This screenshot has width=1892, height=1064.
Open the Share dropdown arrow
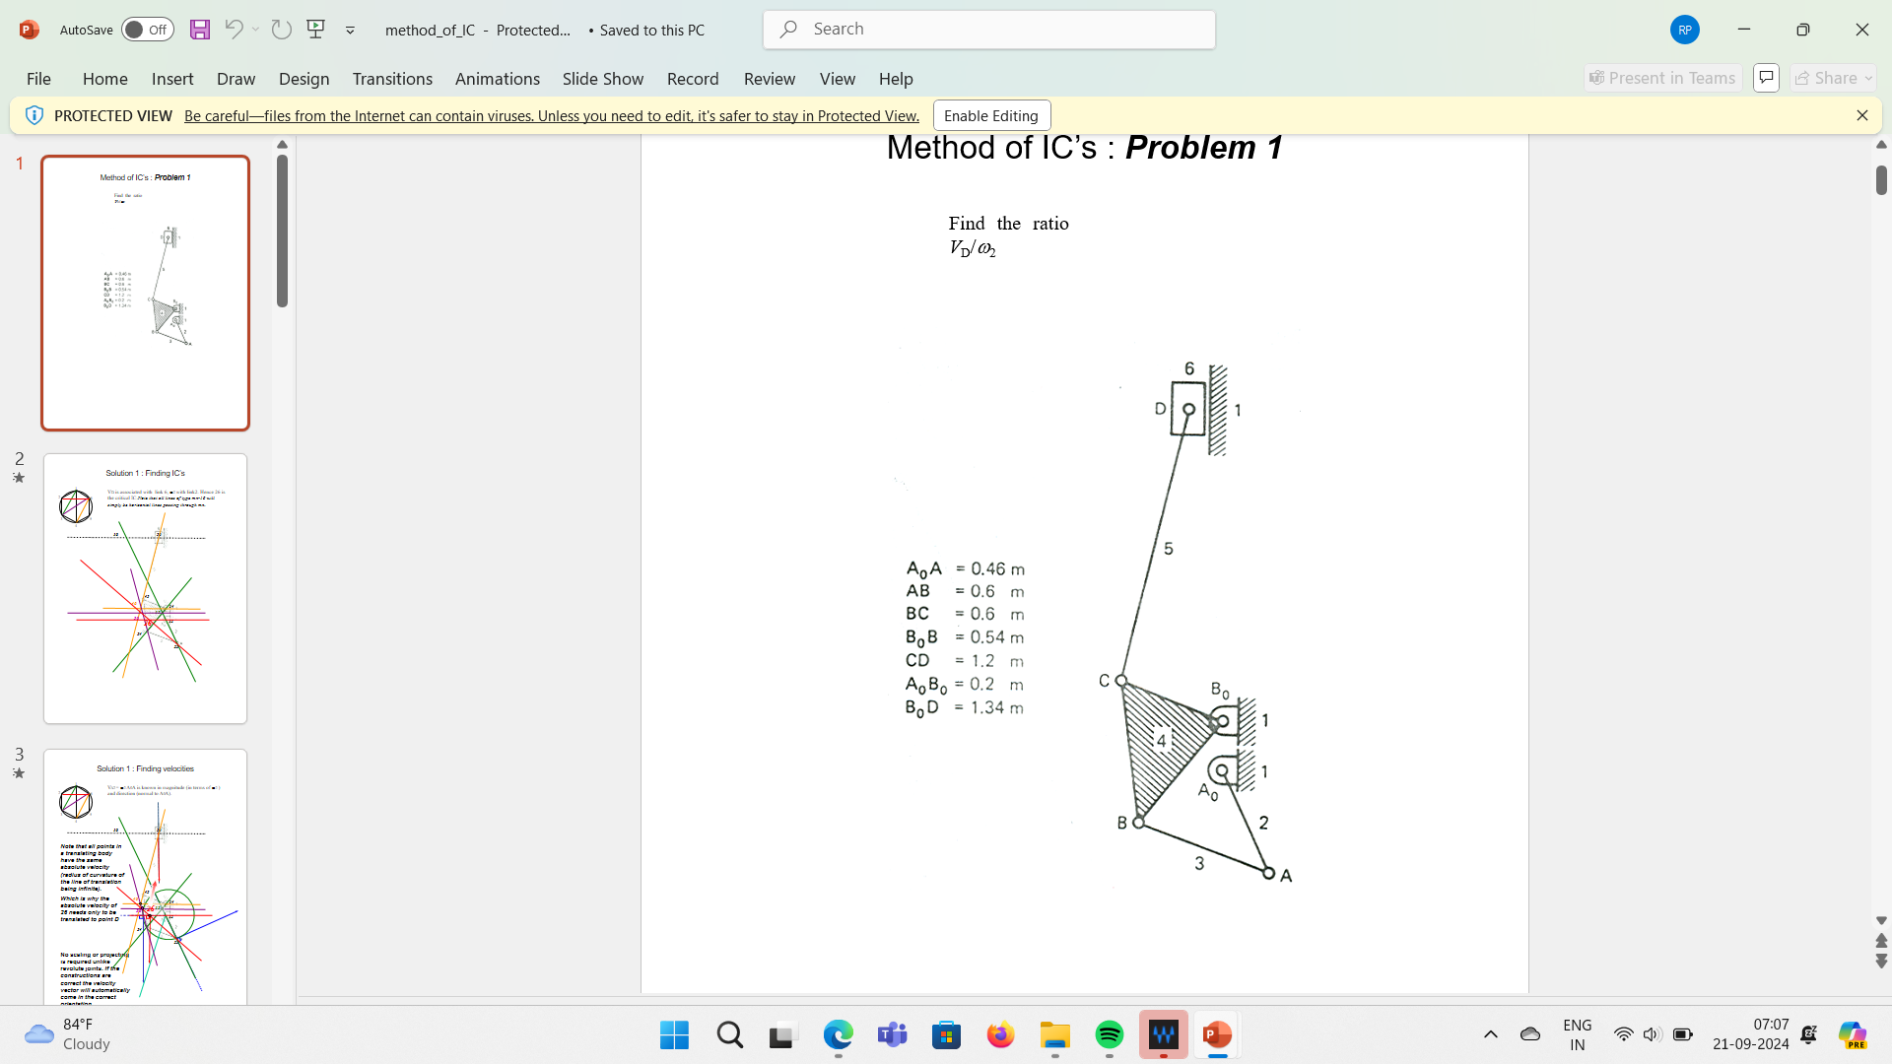click(1867, 78)
